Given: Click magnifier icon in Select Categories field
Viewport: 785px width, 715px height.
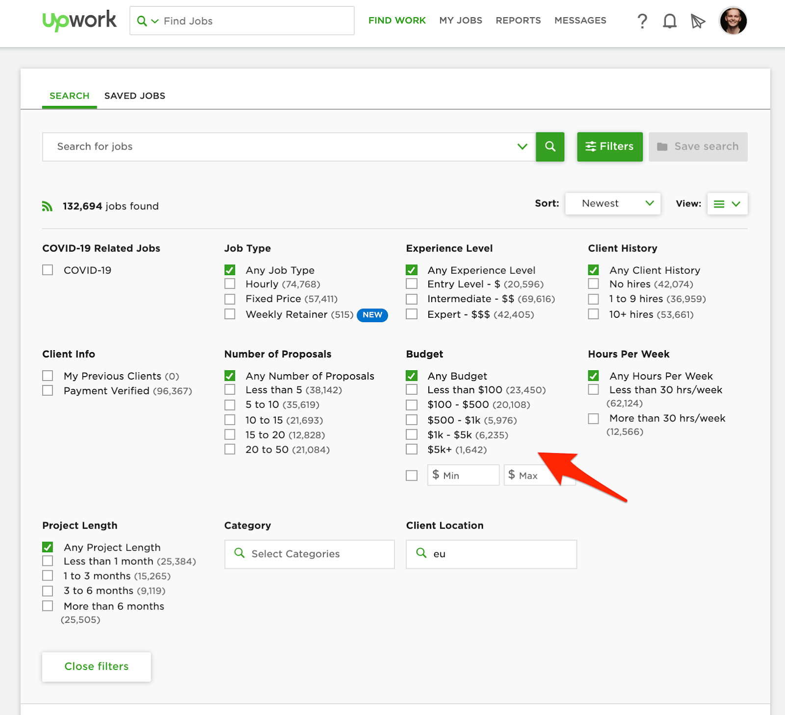Looking at the screenshot, I should 239,553.
